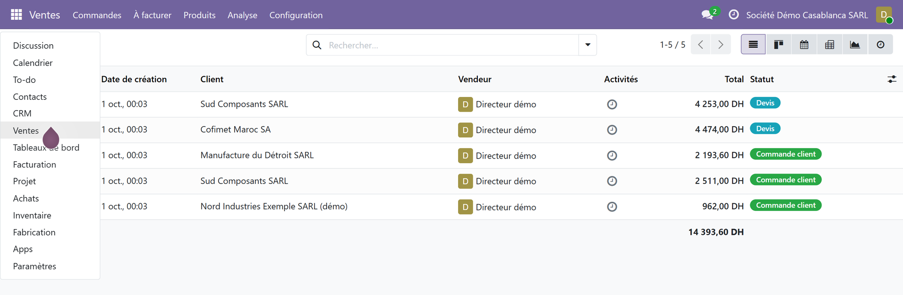Click the Commande client status badge for Nord Industries
Screen dimensions: 903x295
tap(785, 206)
